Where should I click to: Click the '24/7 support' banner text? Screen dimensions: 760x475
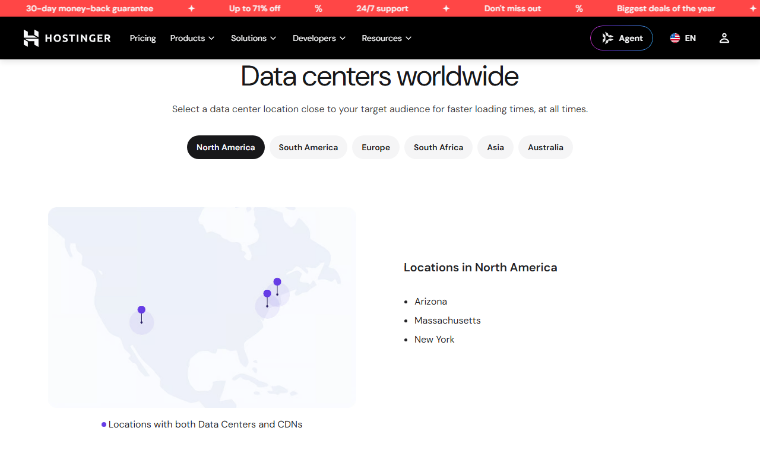(x=382, y=8)
